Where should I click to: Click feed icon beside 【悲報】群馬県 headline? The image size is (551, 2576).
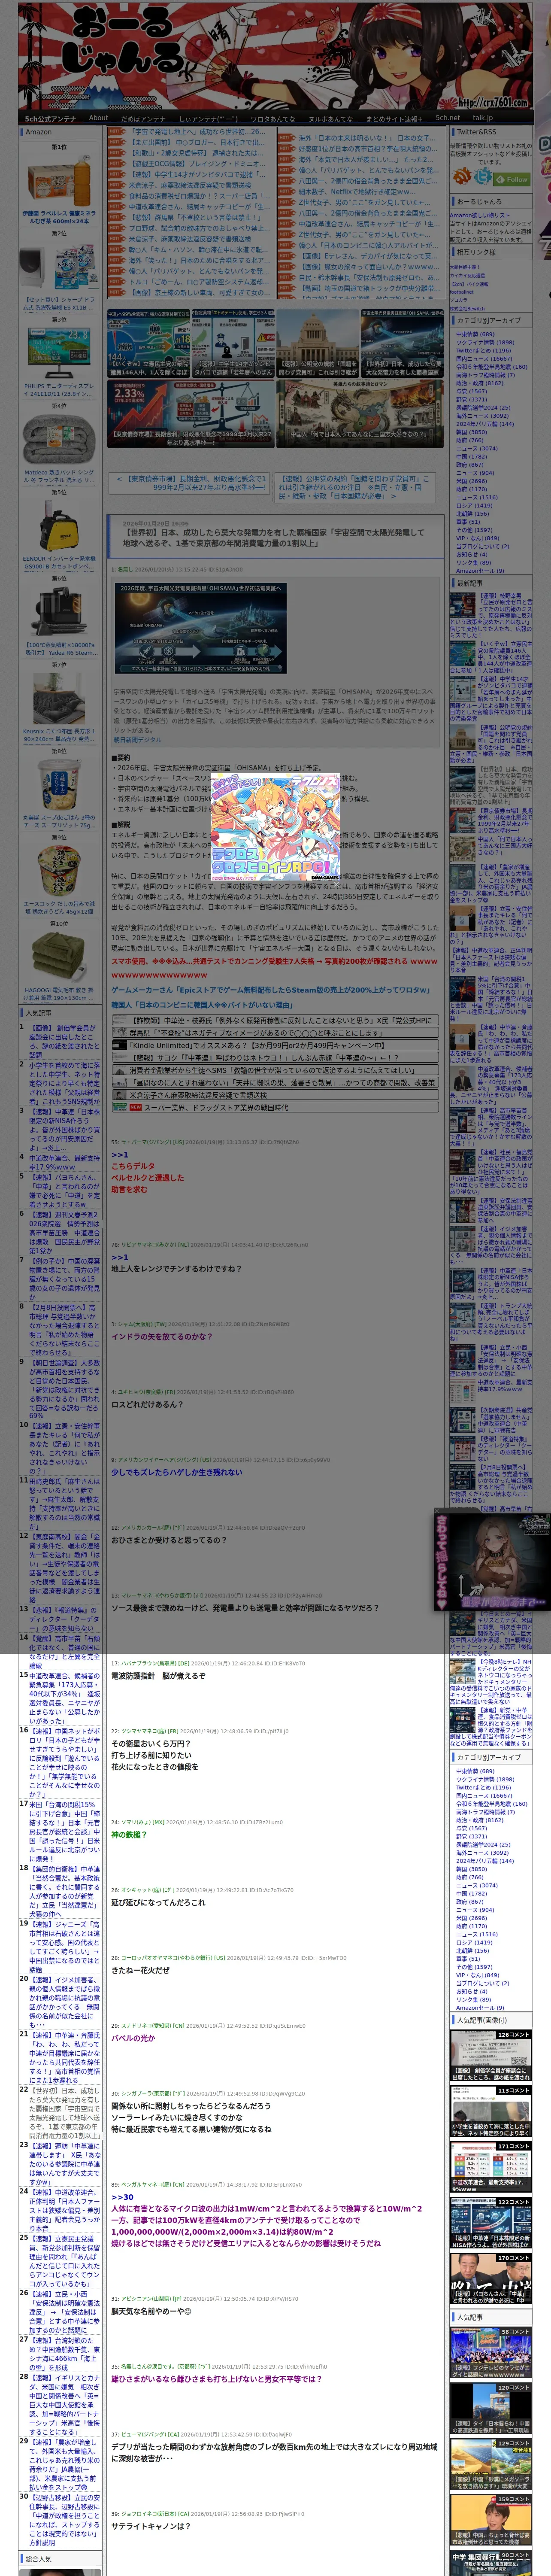pyautogui.click(x=117, y=219)
